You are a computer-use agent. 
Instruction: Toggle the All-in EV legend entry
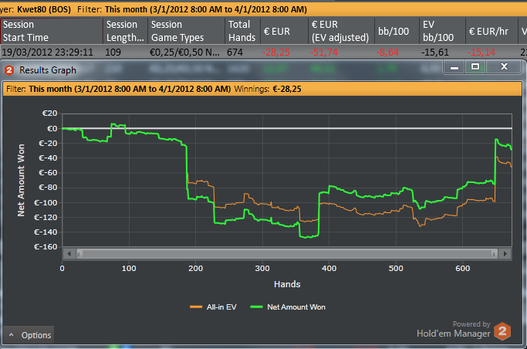pyautogui.click(x=213, y=307)
